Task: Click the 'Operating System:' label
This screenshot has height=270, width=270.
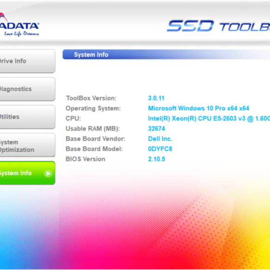Action: pyautogui.click(x=93, y=108)
